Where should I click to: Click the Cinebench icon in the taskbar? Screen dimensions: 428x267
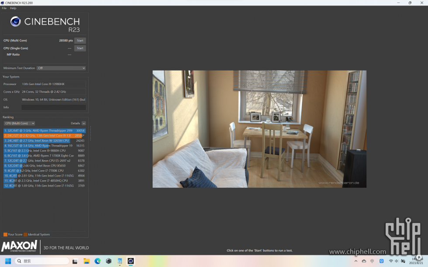coord(131,261)
